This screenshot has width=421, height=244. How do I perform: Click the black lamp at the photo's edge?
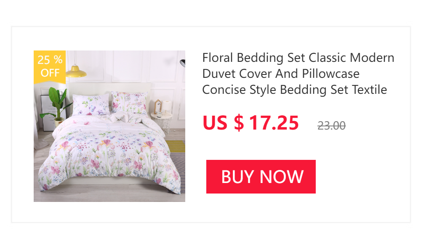coord(183,63)
